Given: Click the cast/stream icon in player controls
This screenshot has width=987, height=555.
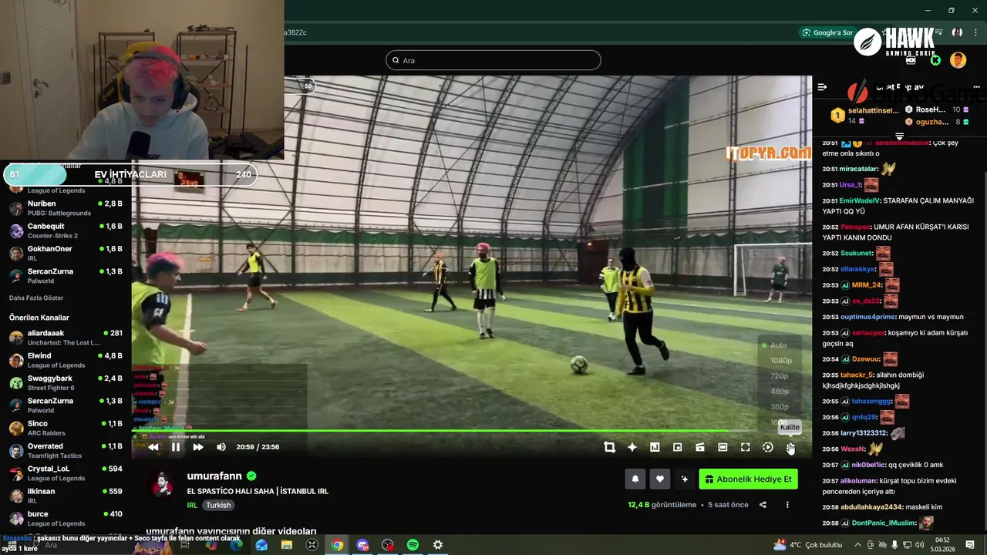Looking at the screenshot, I should pyautogui.click(x=700, y=447).
